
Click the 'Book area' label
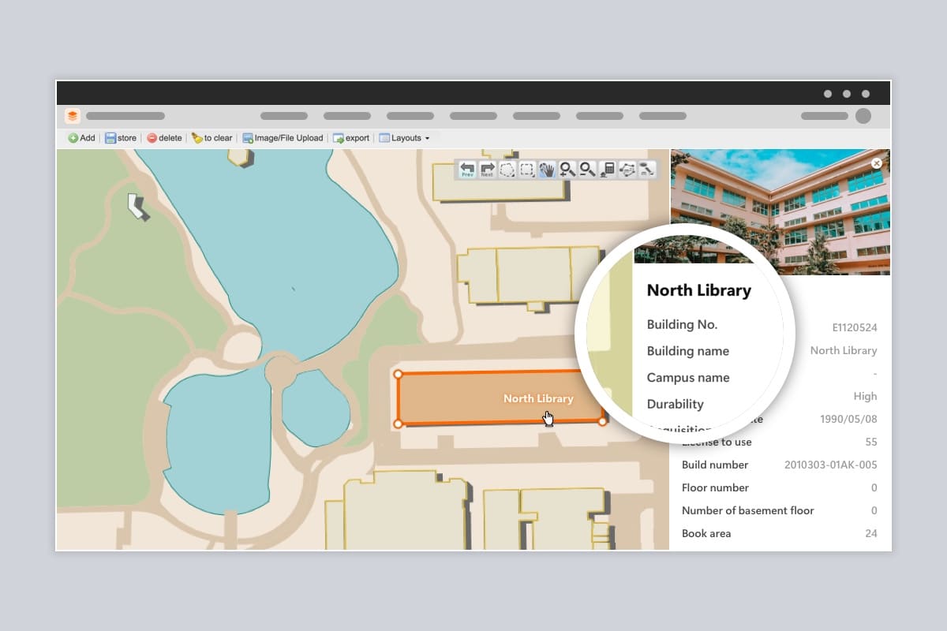coord(706,533)
